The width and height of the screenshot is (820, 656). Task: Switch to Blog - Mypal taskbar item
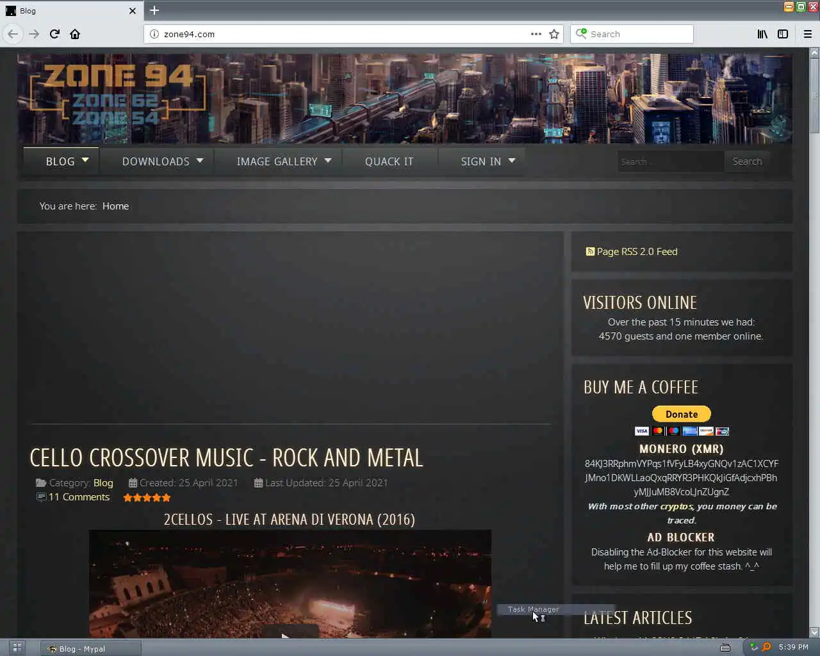tap(92, 648)
